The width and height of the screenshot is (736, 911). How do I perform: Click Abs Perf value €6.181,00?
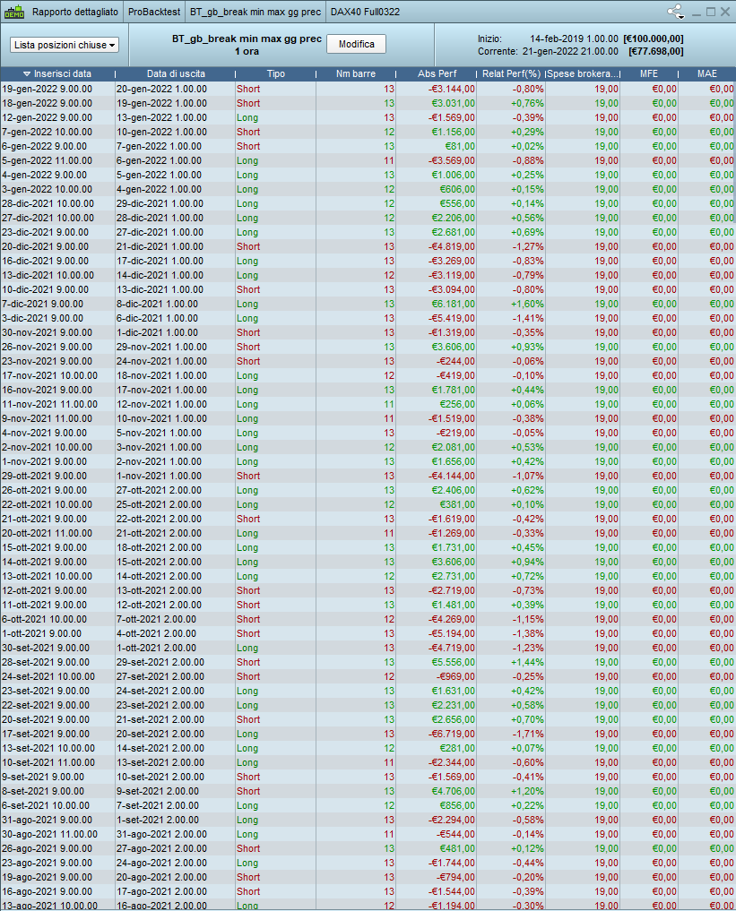coord(454,304)
